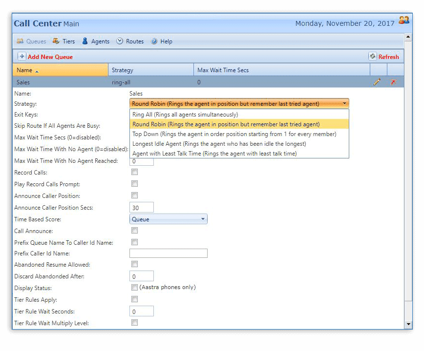Click the Refresh icon in the toolbar
This screenshot has width=424, height=351.
point(372,57)
